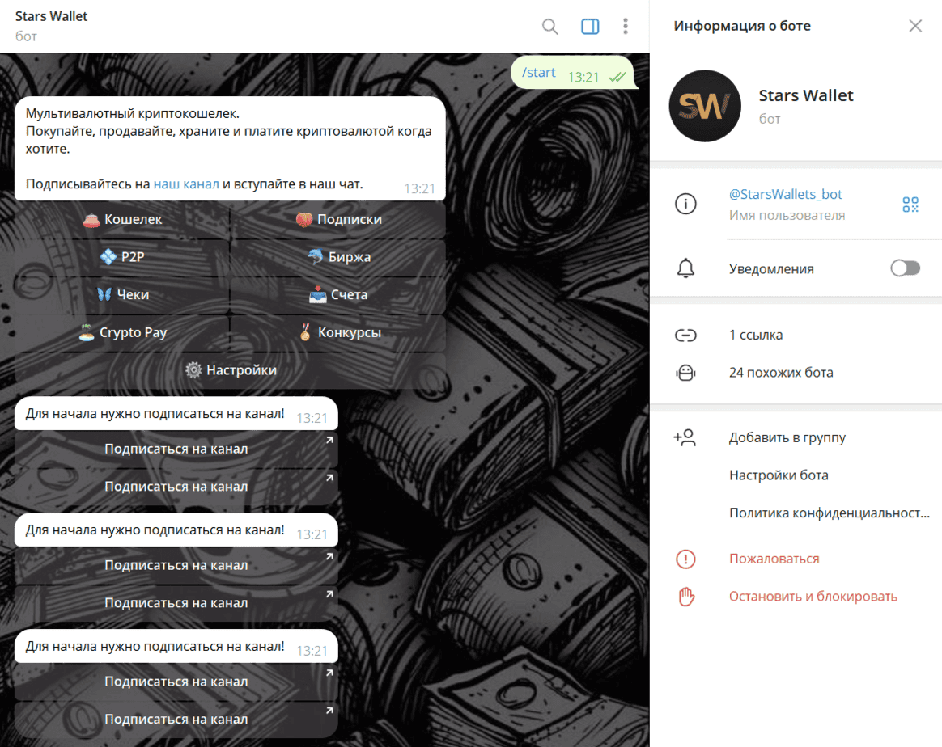Toggle the notifications switch
The height and width of the screenshot is (747, 942).
(905, 268)
